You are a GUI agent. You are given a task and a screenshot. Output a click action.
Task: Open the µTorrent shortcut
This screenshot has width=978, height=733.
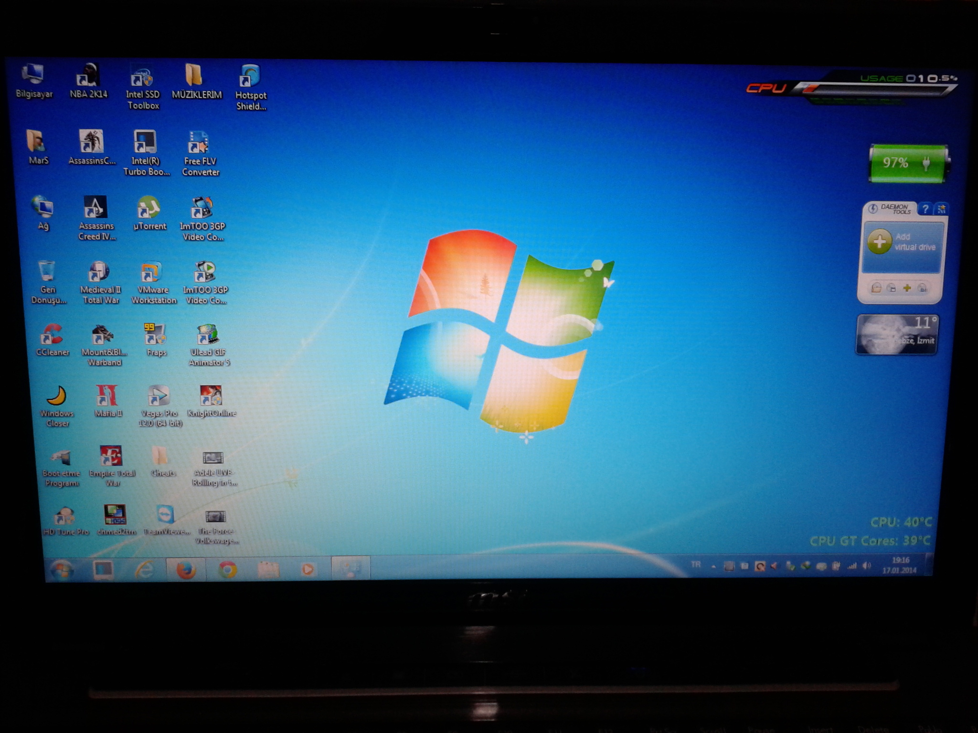pos(149,213)
